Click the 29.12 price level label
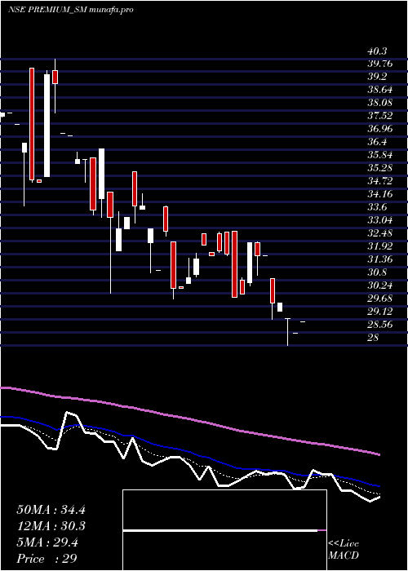The width and height of the screenshot is (408, 571). 380,312
